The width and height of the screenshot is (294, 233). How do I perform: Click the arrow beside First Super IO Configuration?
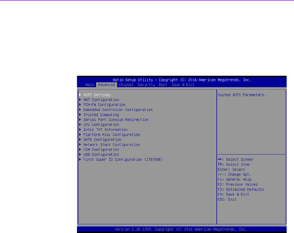pyautogui.click(x=80, y=159)
